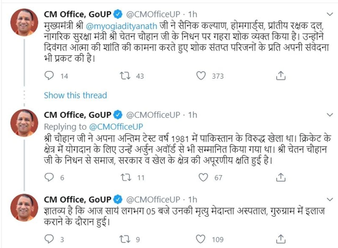Click the first tweet's profile picture

click(x=24, y=22)
